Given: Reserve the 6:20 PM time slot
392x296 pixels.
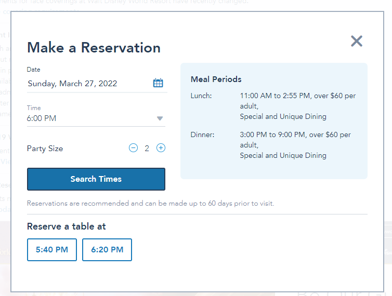Looking at the screenshot, I should click(x=107, y=250).
